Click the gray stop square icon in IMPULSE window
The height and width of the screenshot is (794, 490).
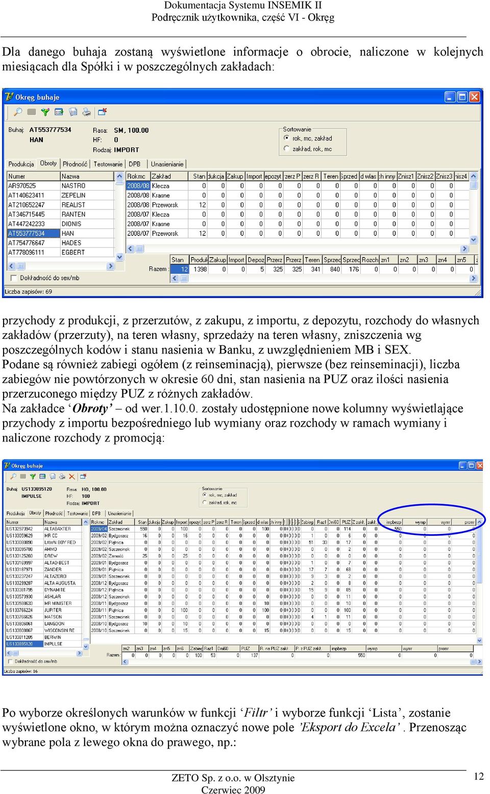click(22, 476)
